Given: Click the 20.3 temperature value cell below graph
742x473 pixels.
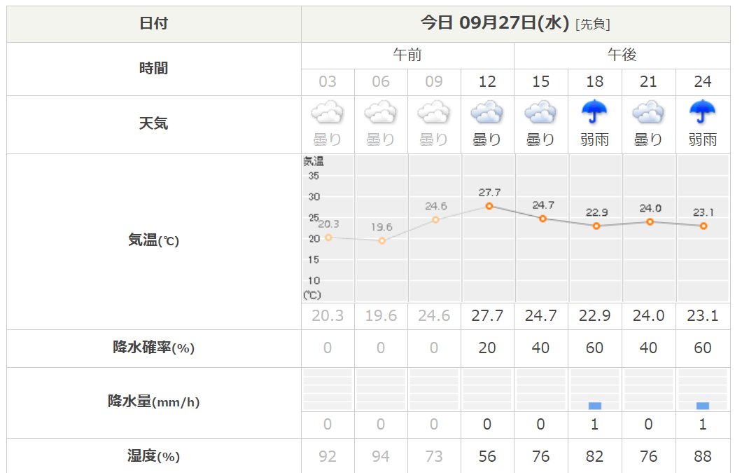Looking at the screenshot, I should [328, 315].
